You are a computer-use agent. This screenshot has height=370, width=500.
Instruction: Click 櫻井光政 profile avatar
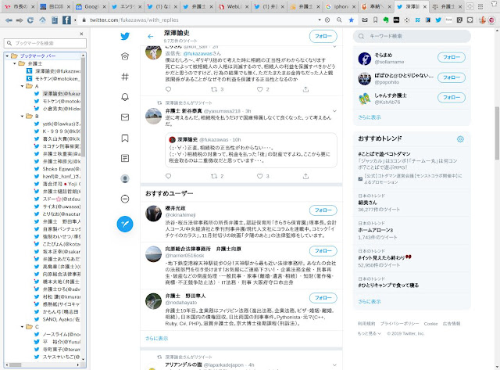point(153,214)
